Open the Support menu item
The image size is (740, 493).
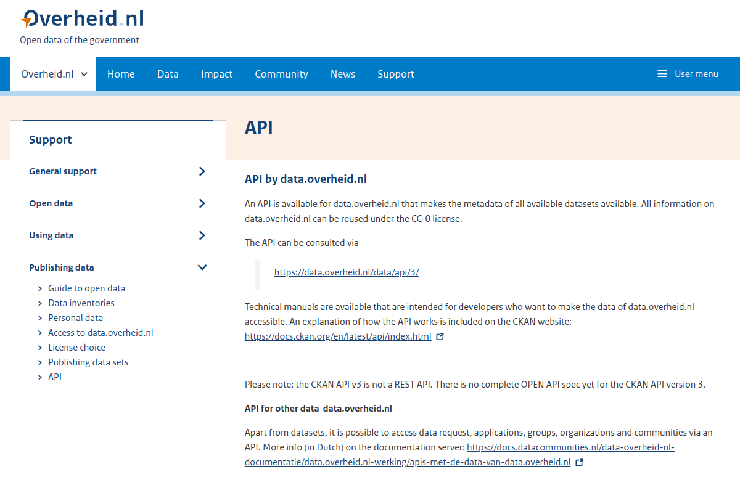(x=396, y=74)
